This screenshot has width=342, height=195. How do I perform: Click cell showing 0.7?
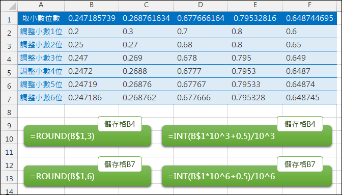click(201, 32)
